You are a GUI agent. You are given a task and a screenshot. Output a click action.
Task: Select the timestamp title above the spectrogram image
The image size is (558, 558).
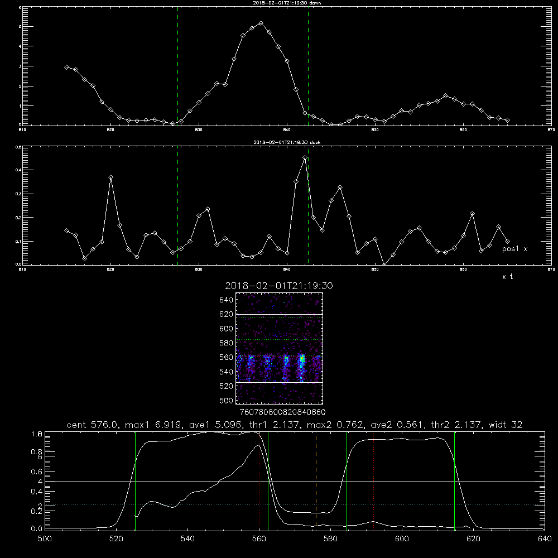click(x=279, y=286)
